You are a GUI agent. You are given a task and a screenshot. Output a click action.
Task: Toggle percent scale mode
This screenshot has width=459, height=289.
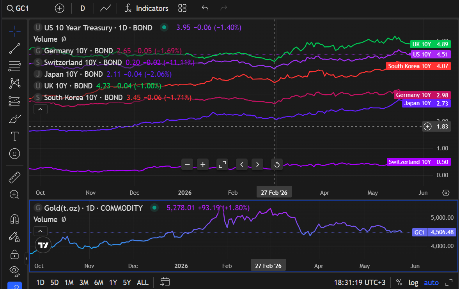[x=399, y=282]
